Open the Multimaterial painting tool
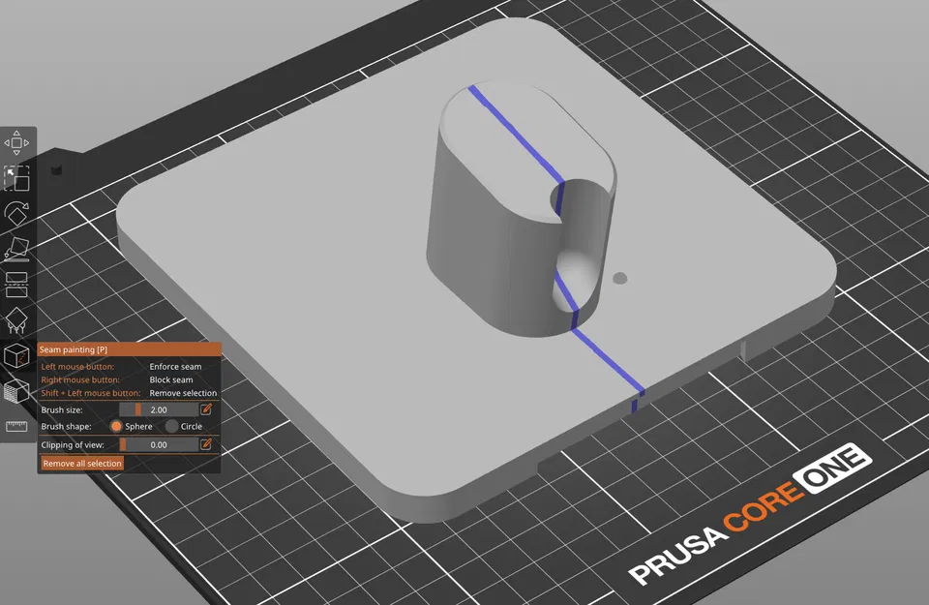Image resolution: width=929 pixels, height=605 pixels. point(16,392)
